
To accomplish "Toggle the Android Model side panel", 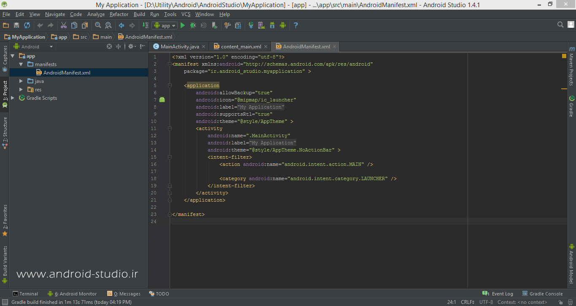I will 571,263.
